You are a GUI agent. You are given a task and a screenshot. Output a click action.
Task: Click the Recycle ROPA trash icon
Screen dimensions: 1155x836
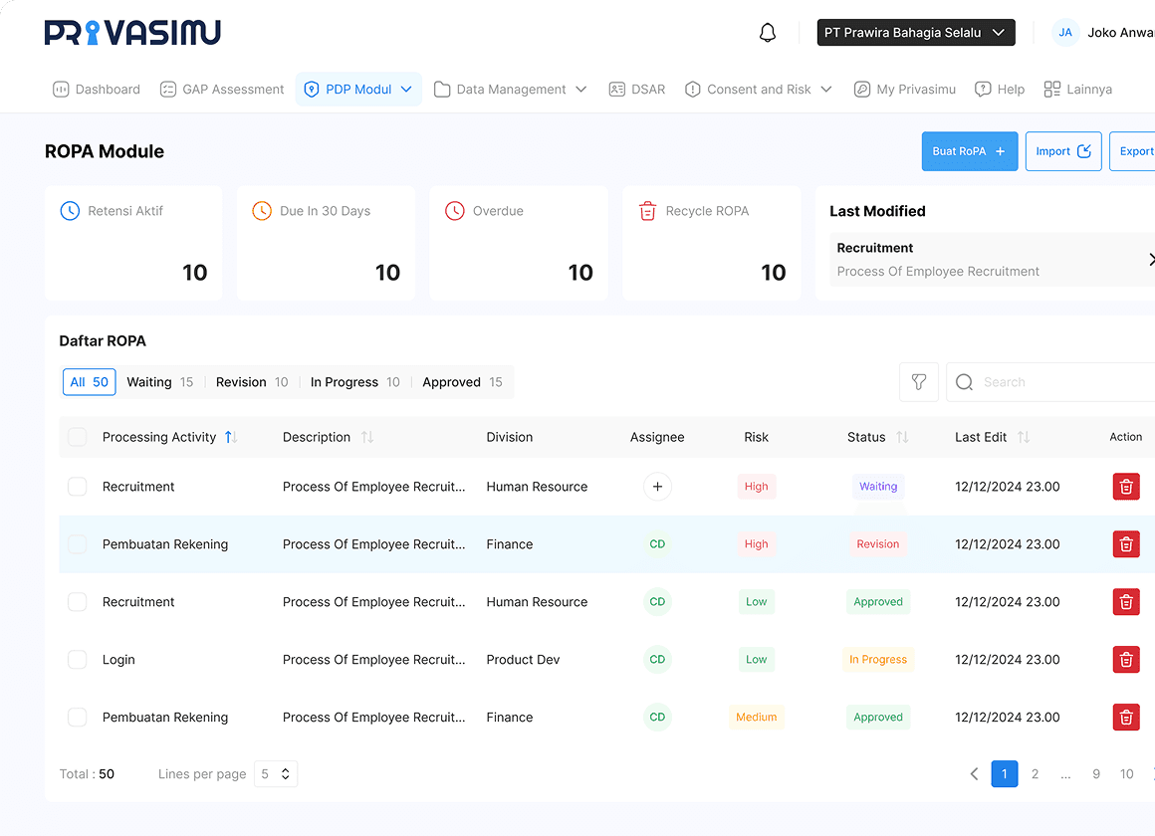click(647, 210)
